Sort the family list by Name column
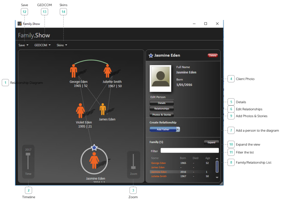The width and height of the screenshot is (283, 203). pos(155,158)
